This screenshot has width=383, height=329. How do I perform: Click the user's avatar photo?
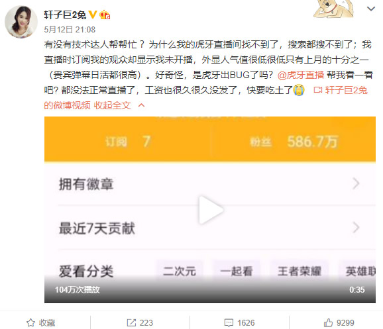click(21, 22)
